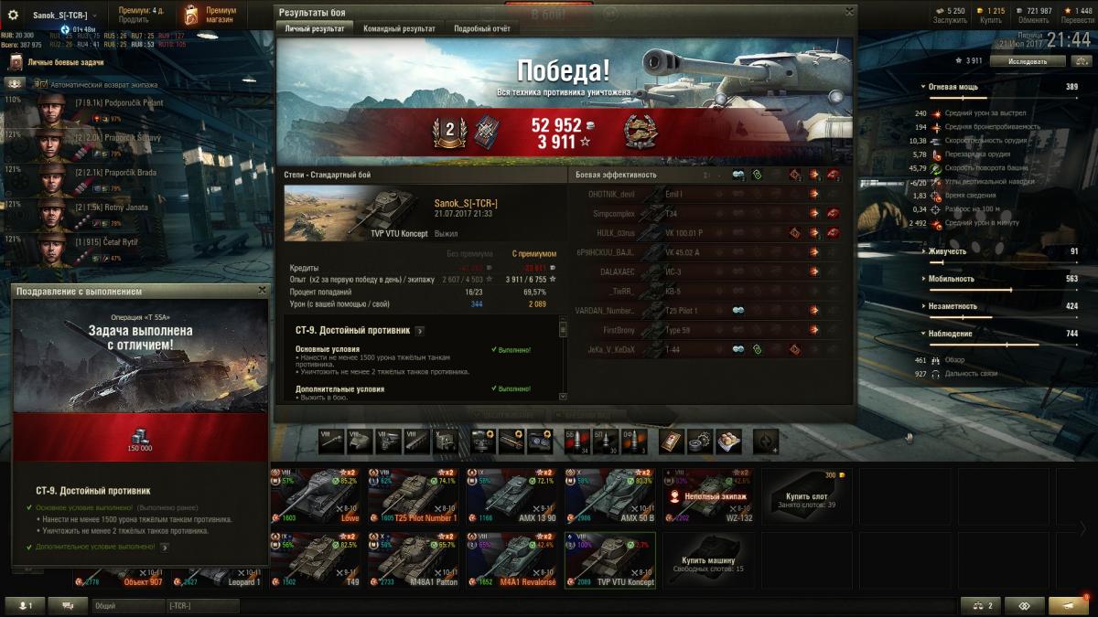Select the AMX 50 B tank
This screenshot has height=617, width=1098.
tap(609, 496)
